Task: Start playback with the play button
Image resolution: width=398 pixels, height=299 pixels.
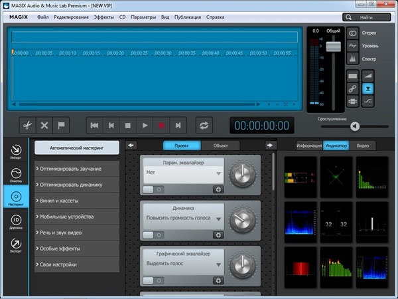Action: [145, 126]
